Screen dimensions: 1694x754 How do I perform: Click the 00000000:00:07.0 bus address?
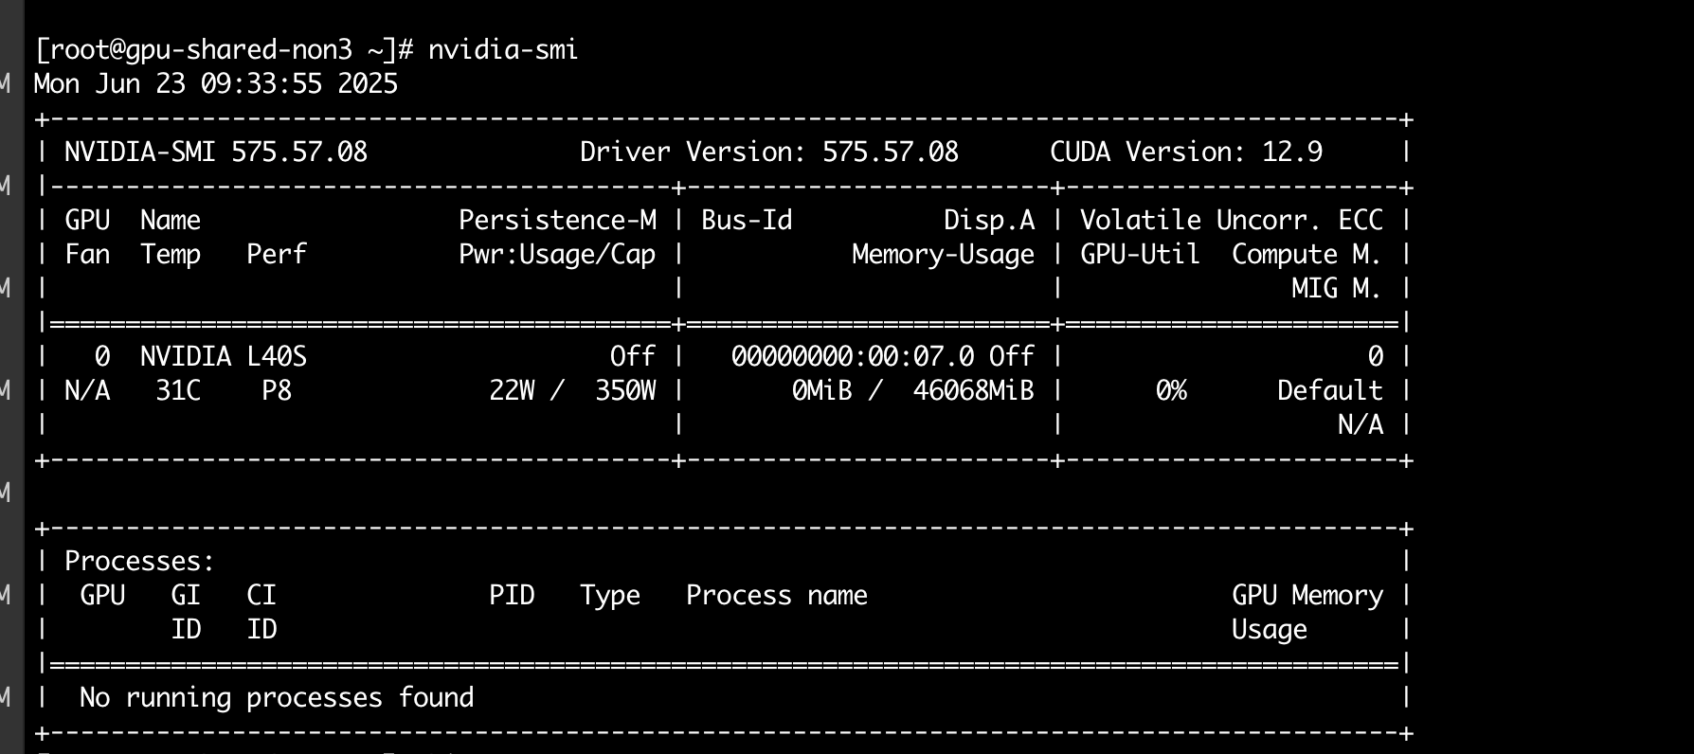coord(852,356)
